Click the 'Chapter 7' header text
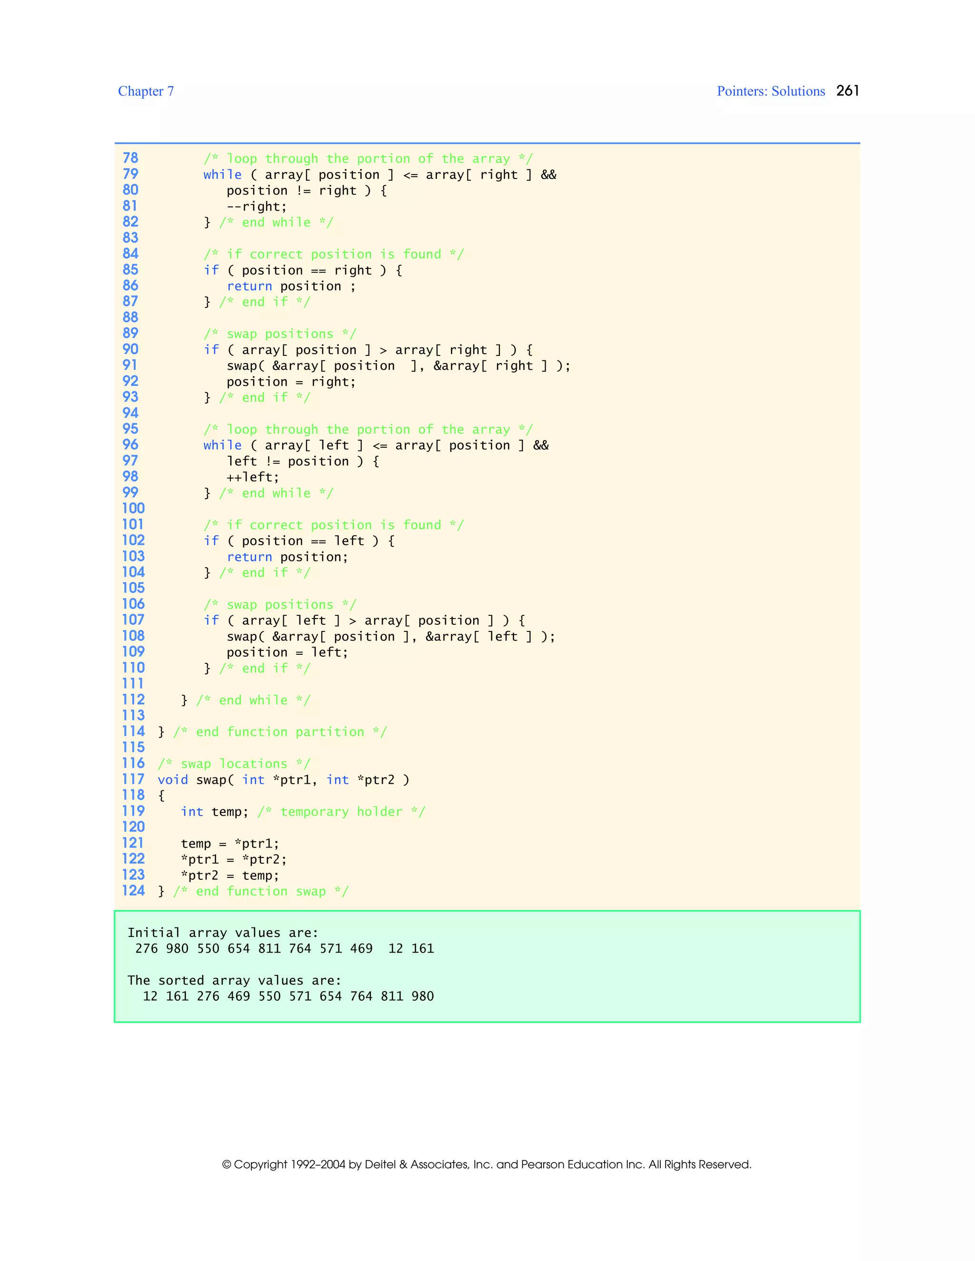The image size is (975, 1261). point(146,91)
